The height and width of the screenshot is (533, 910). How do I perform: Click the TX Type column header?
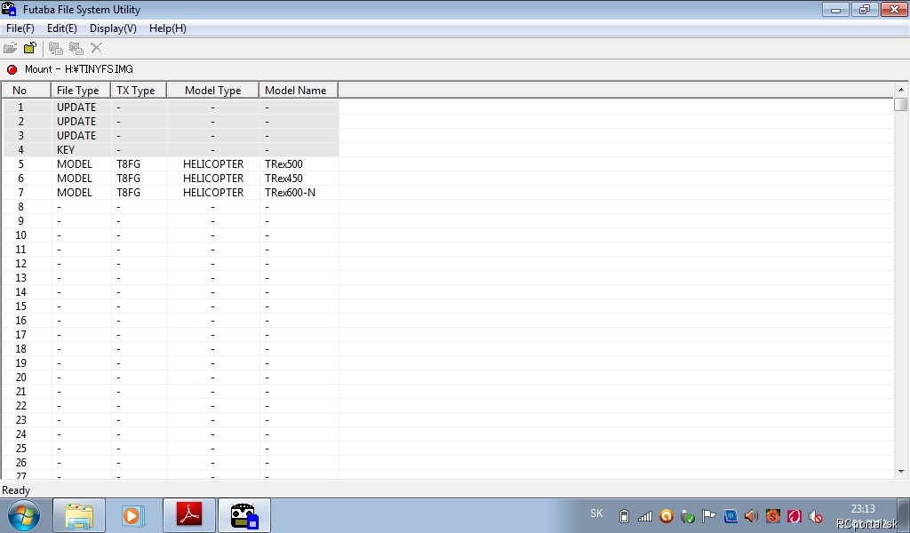pyautogui.click(x=139, y=91)
